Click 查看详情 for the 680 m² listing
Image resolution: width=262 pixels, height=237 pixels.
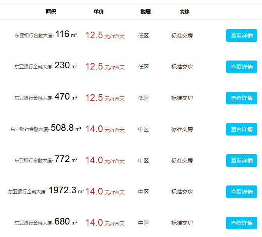point(241,223)
